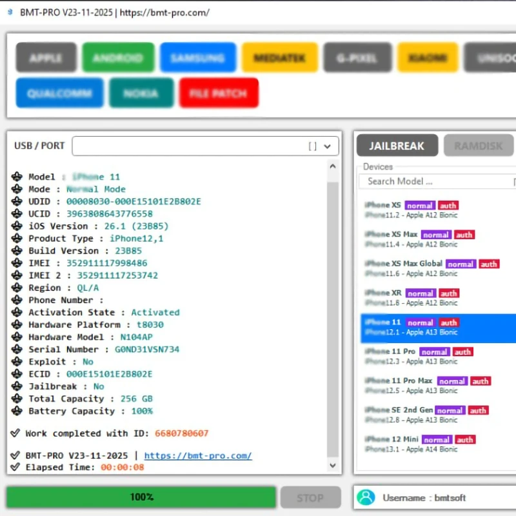516x516 pixels.
Task: Click the UDID value 00008030-000E15101E2B802E
Action: pyautogui.click(x=134, y=201)
